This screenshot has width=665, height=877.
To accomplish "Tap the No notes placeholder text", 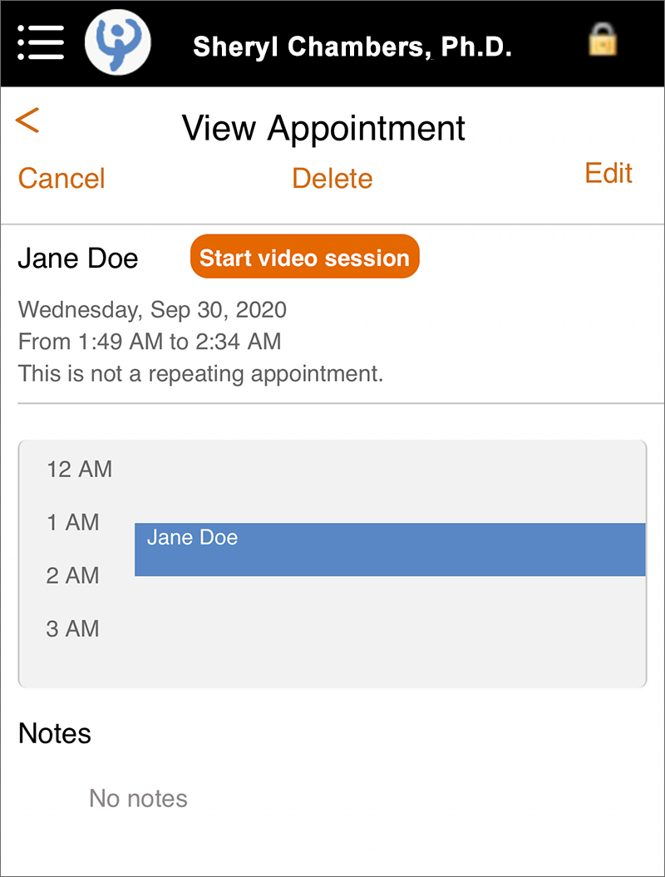I will 138,799.
